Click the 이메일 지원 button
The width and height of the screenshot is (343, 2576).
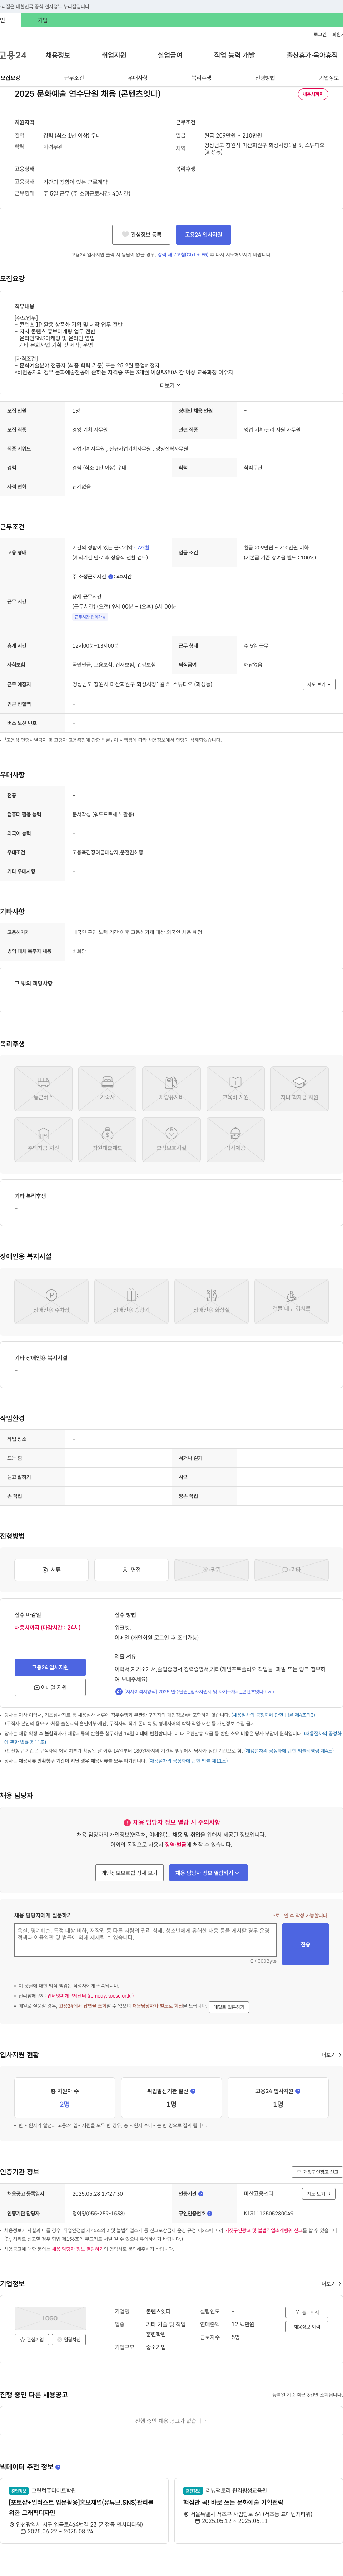tap(50, 1687)
